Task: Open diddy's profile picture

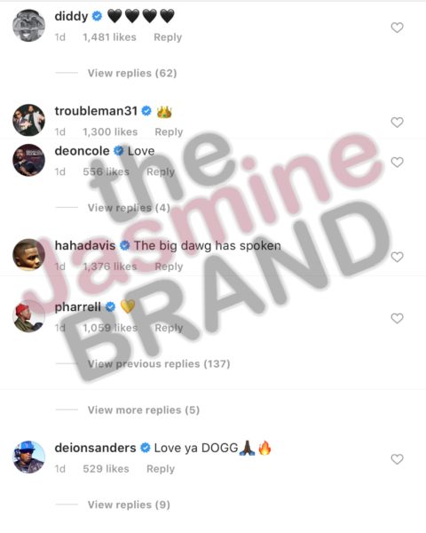Action: click(x=28, y=26)
